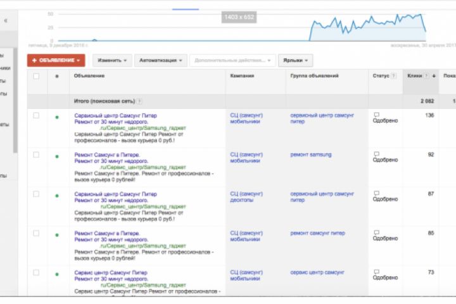Click the green status dot of the first ad
The image size is (456, 304).
(x=56, y=117)
